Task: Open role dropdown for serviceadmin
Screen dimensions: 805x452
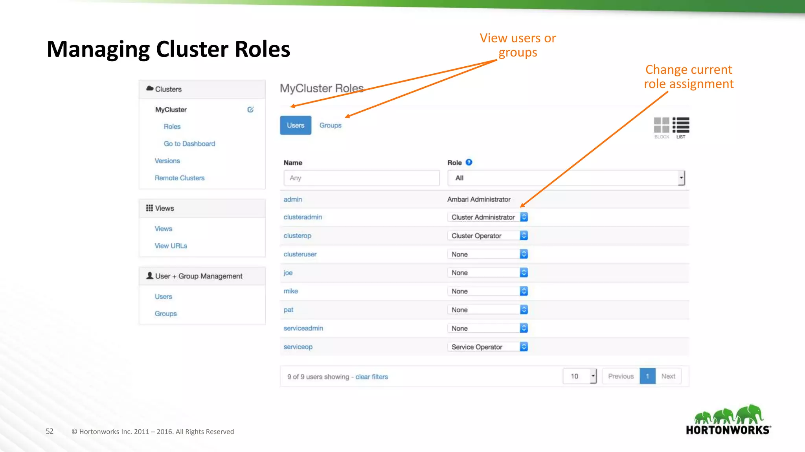Action: tap(487, 328)
